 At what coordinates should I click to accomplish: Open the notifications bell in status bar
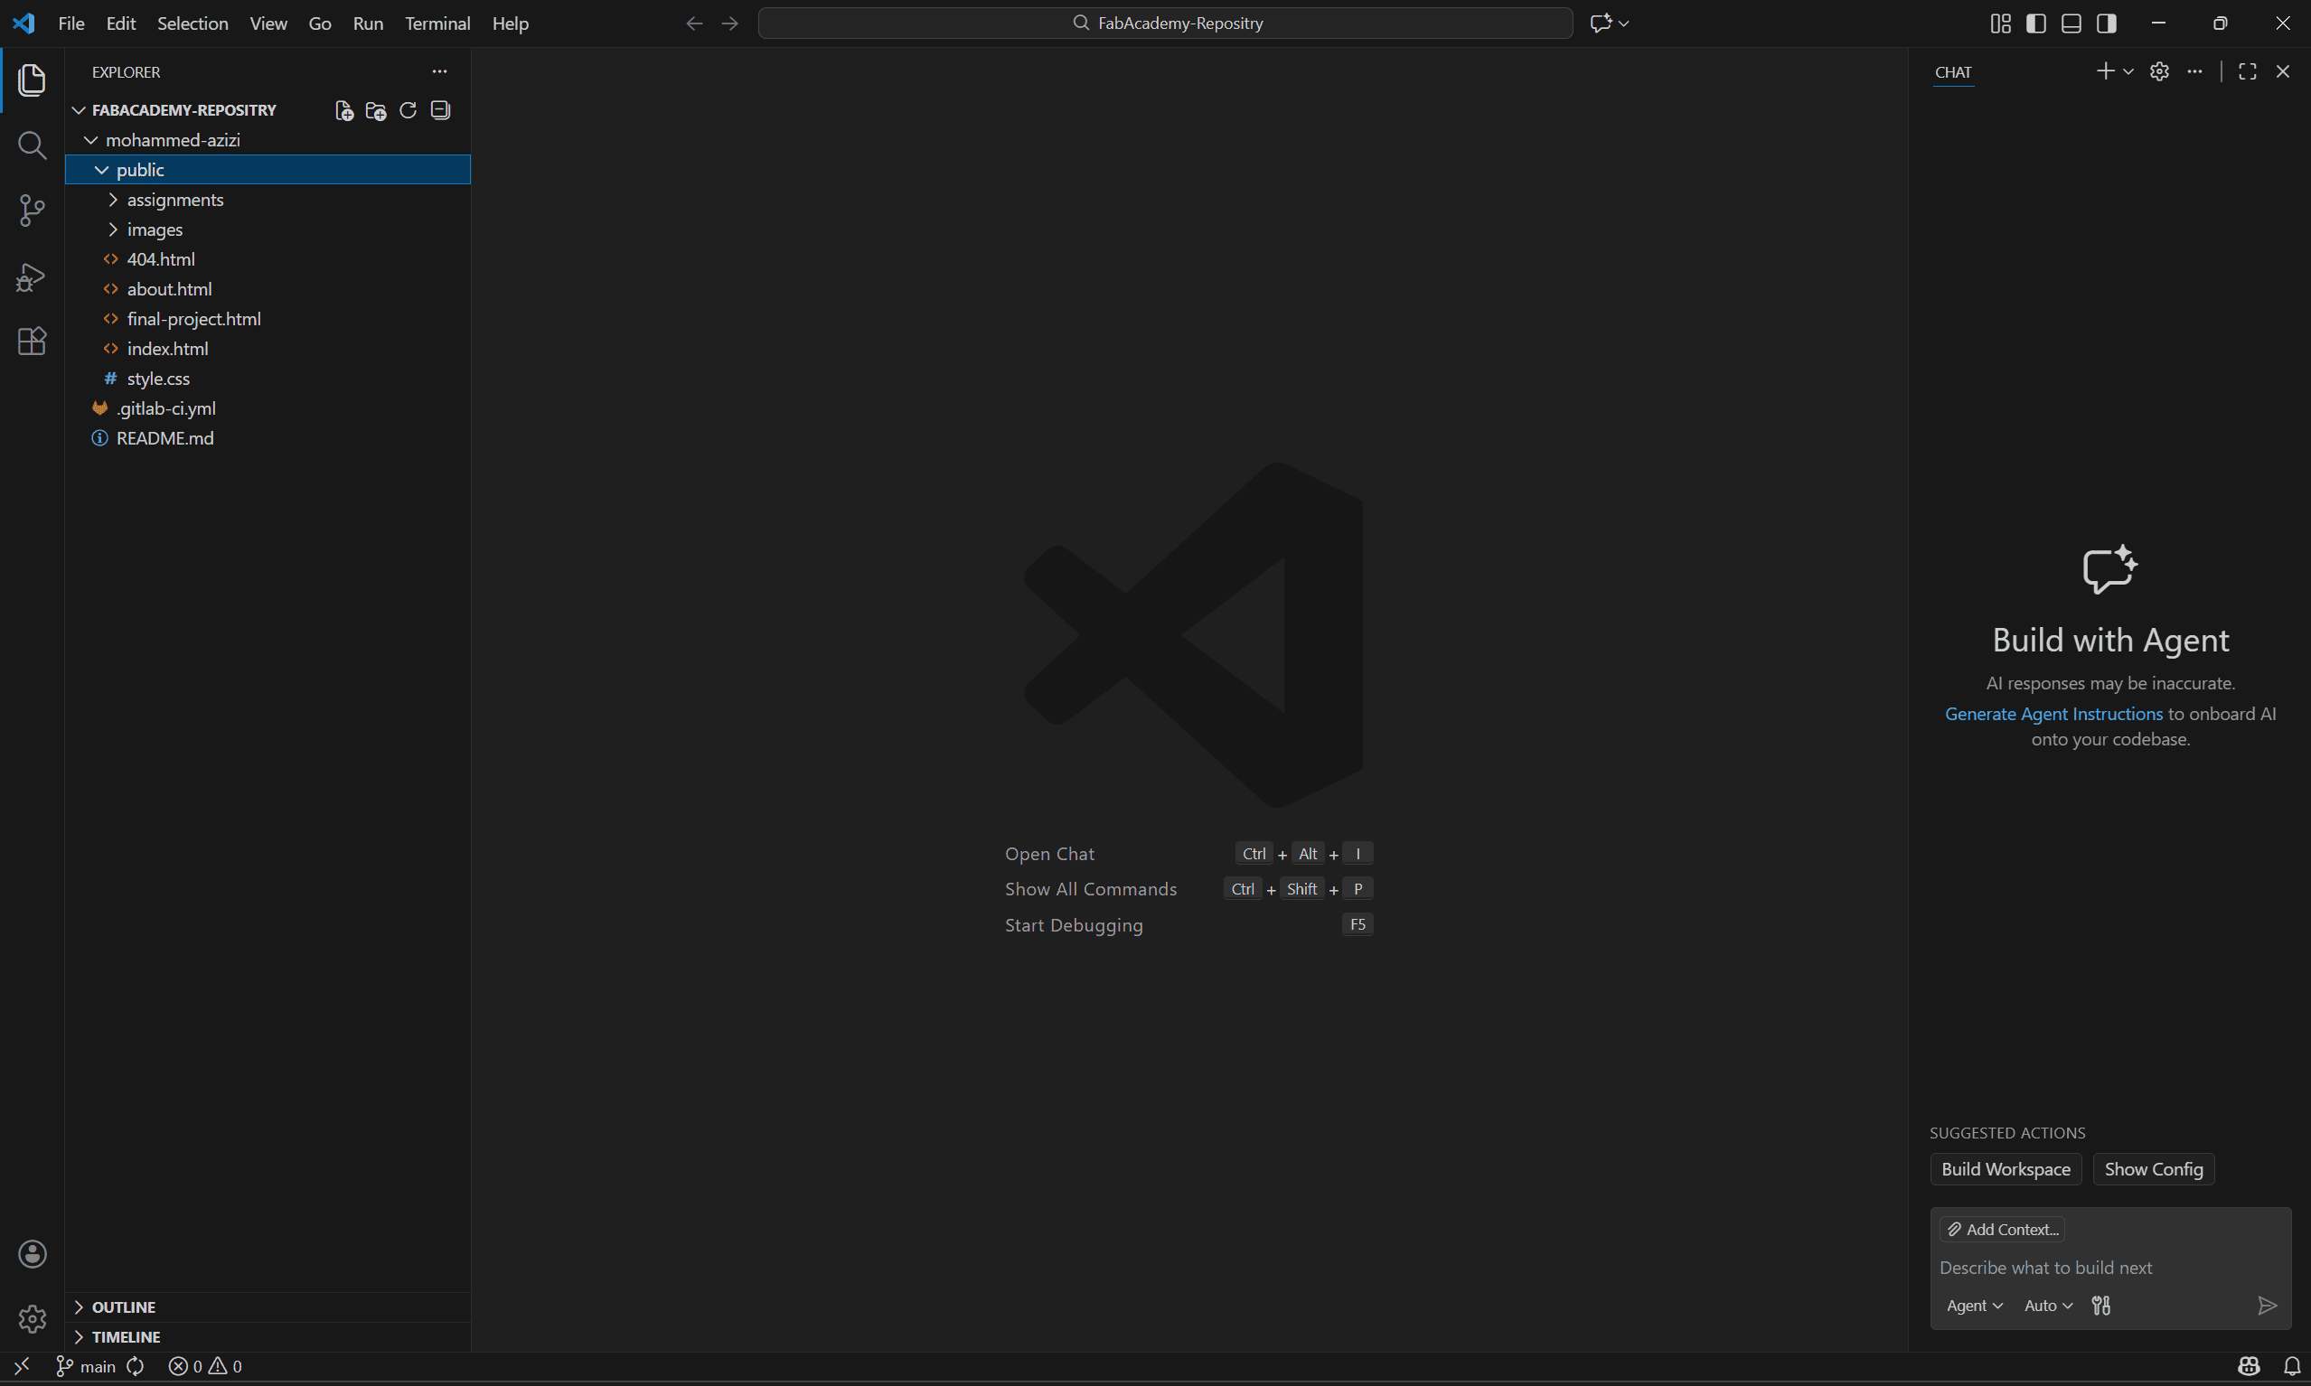[x=2291, y=1365]
